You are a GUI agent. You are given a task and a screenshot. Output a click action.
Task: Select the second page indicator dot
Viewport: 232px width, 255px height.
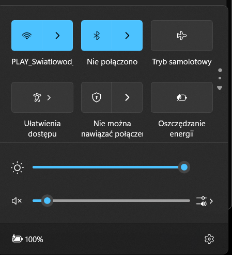pos(220,78)
